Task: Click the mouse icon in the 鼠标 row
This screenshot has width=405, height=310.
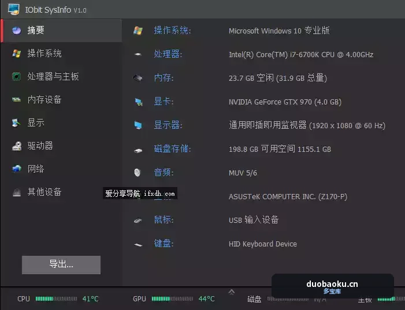Action: click(x=138, y=221)
